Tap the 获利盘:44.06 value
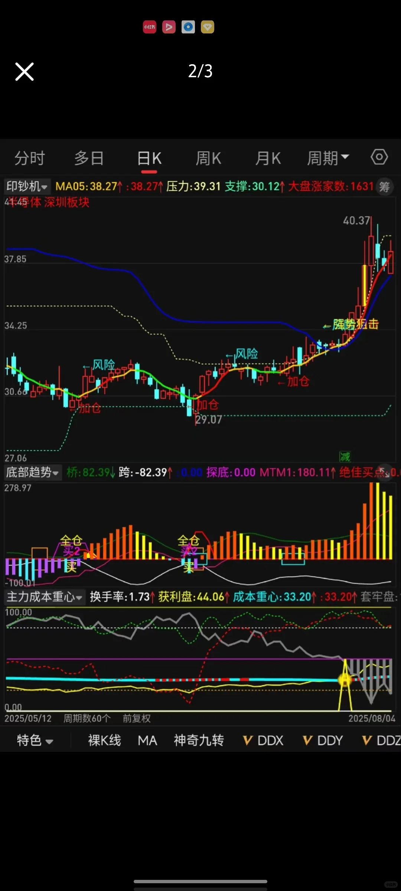This screenshot has width=401, height=891. click(194, 597)
